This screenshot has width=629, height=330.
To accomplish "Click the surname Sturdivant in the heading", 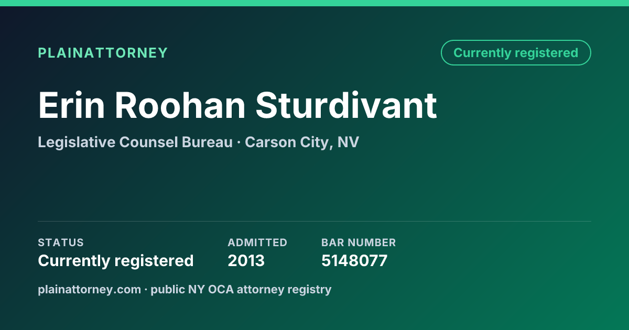I will point(346,105).
